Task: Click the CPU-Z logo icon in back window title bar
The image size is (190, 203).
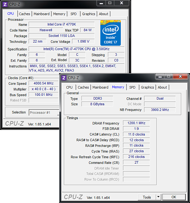Action: (x=5, y=4)
